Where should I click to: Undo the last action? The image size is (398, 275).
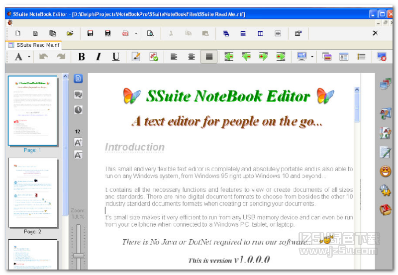coord(44,57)
